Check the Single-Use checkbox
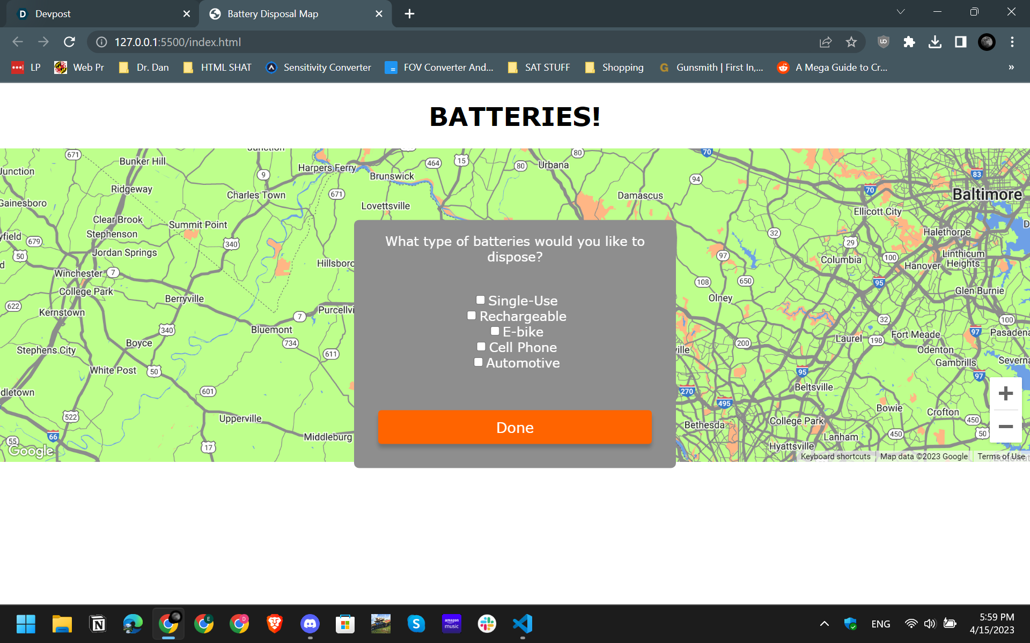The width and height of the screenshot is (1030, 643). pyautogui.click(x=481, y=300)
